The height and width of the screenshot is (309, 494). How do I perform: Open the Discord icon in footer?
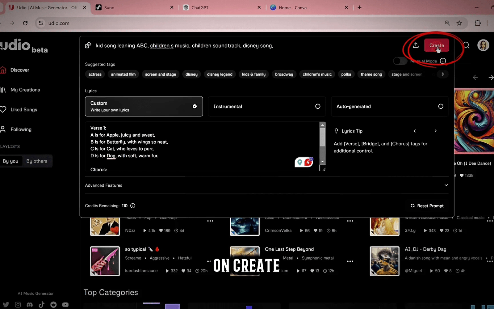30,304
